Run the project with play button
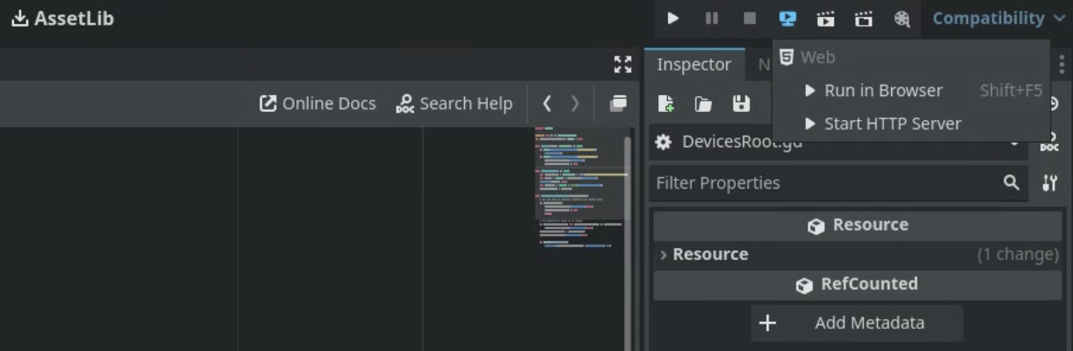 pos(673,18)
